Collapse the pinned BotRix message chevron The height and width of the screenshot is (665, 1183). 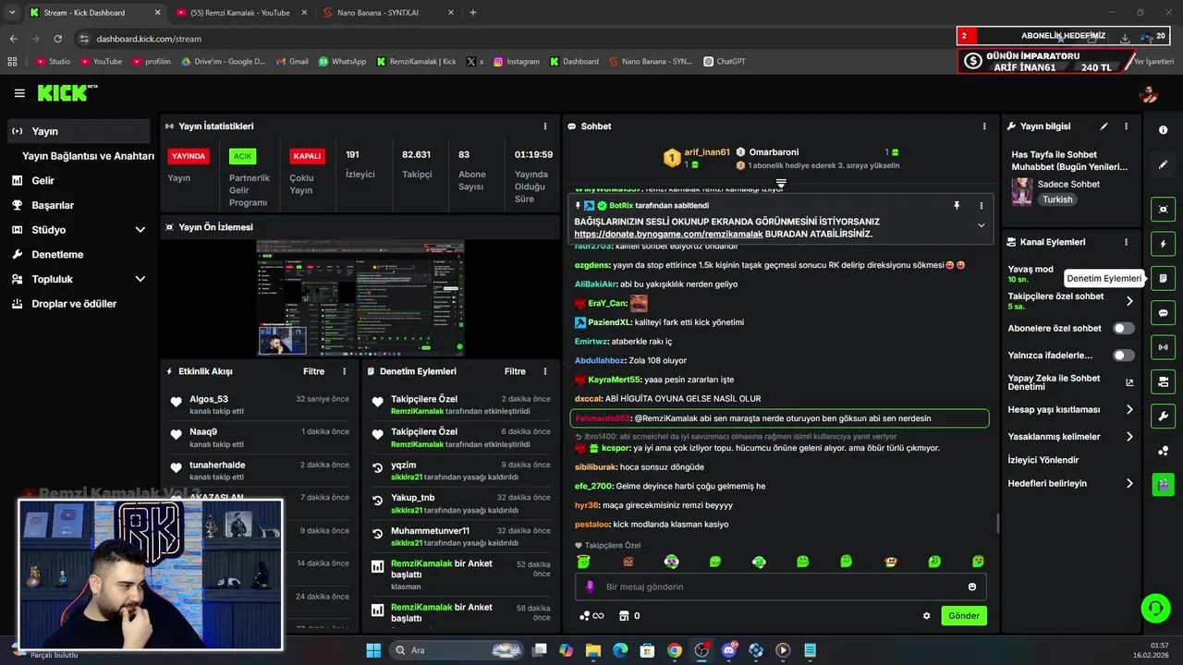coord(981,225)
